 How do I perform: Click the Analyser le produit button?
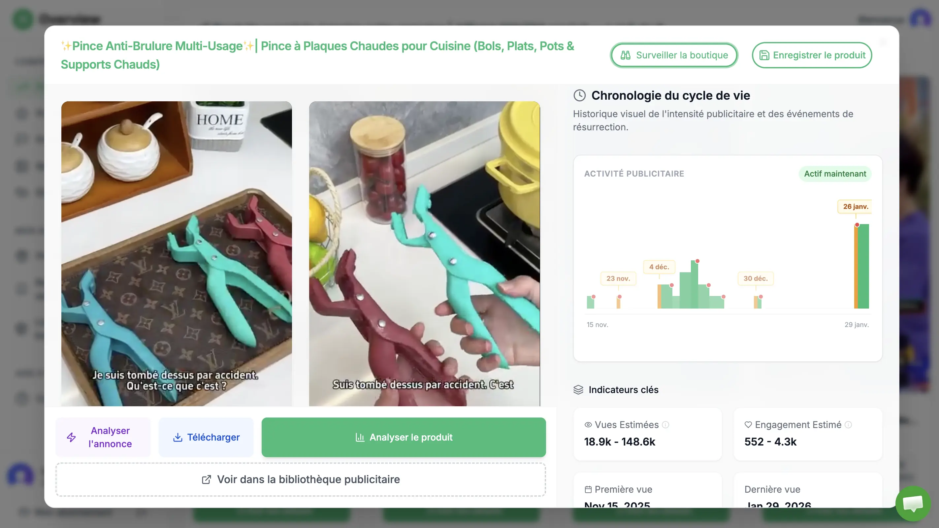click(x=404, y=437)
